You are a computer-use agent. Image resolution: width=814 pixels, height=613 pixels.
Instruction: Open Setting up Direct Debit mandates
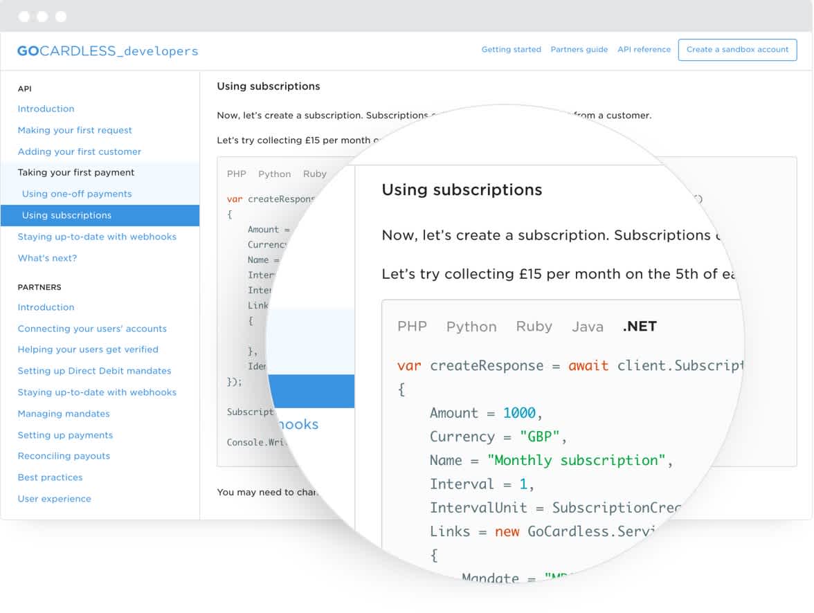(x=94, y=371)
